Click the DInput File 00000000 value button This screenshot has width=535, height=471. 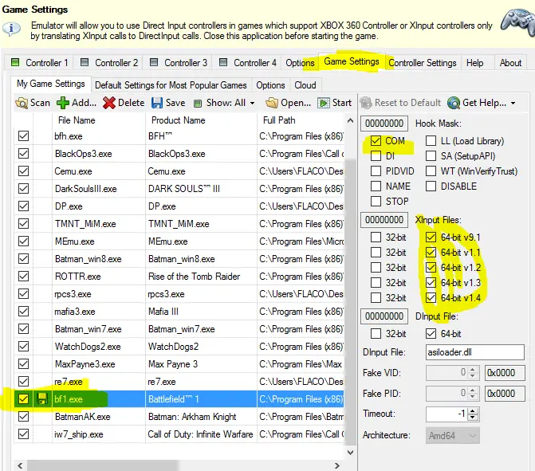pyautogui.click(x=384, y=316)
